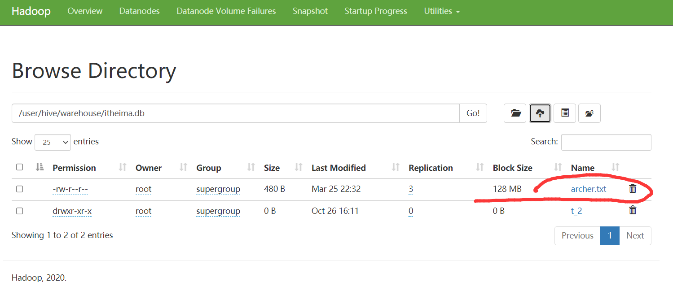The height and width of the screenshot is (282, 673).
Task: Expand the Utilities dropdown menu
Action: (x=442, y=11)
